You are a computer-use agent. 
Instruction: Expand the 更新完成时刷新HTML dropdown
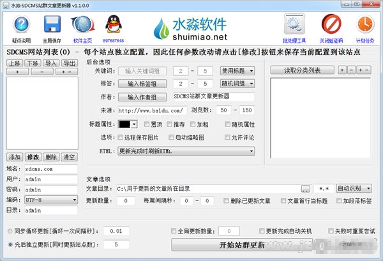tap(186, 151)
